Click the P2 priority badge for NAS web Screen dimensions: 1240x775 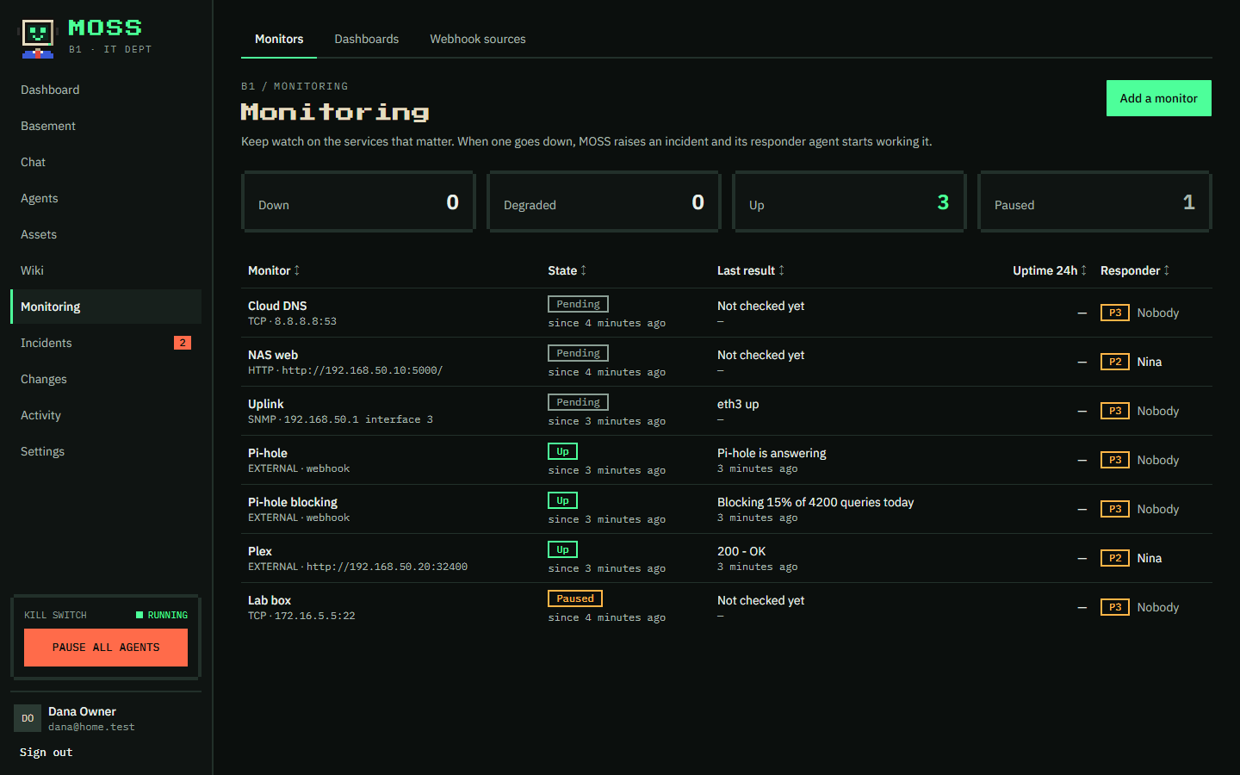[x=1115, y=362]
